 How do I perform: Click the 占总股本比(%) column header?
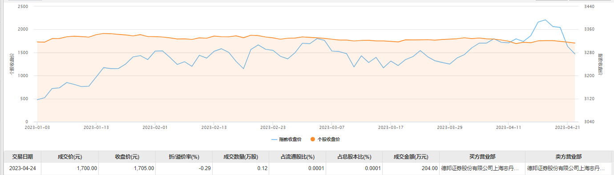point(354,157)
